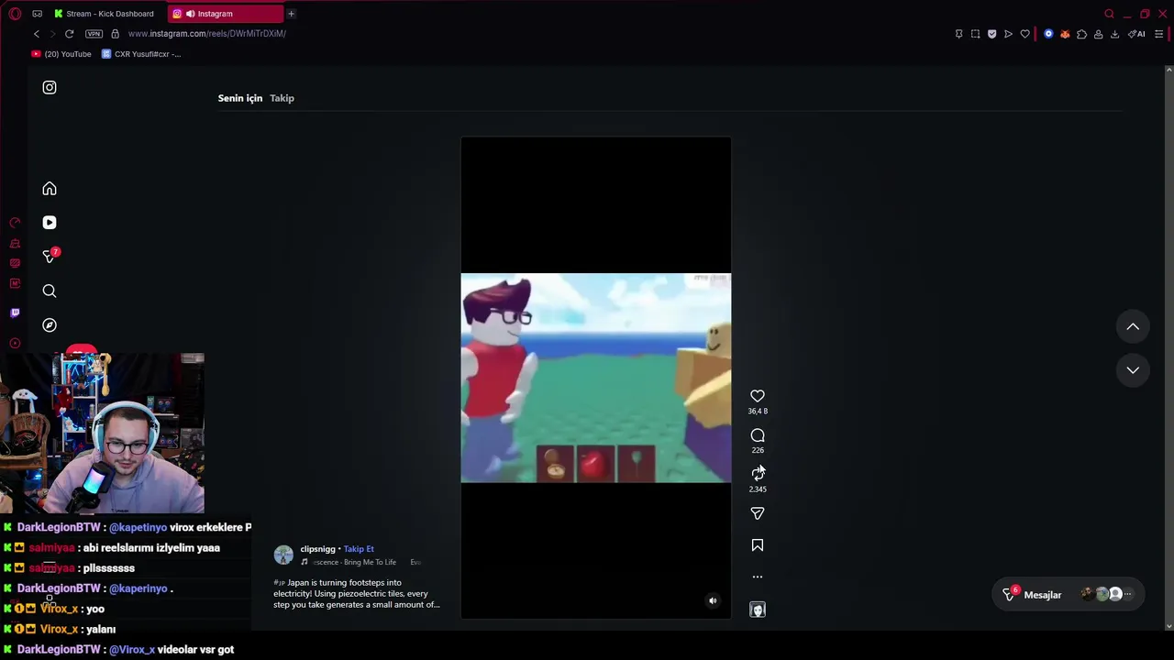Click the clipsnigg profile avatar

(283, 555)
